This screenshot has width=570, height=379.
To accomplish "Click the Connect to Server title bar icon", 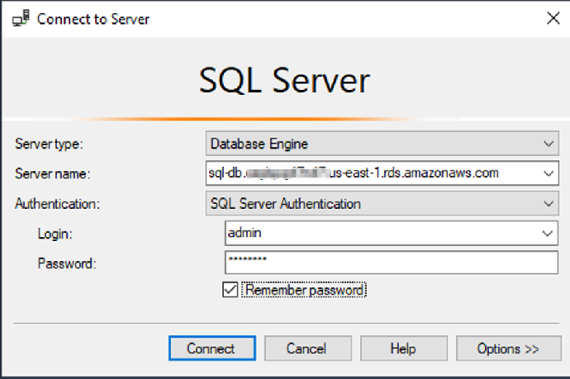I will (x=21, y=18).
